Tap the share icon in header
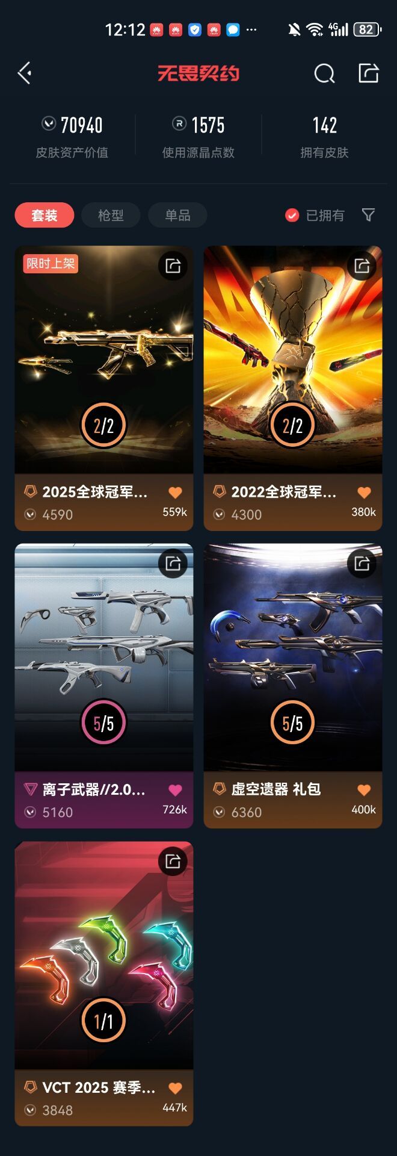Viewport: 397px width, 1156px height. [368, 73]
